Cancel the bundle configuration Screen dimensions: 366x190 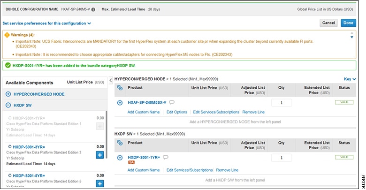328,23
